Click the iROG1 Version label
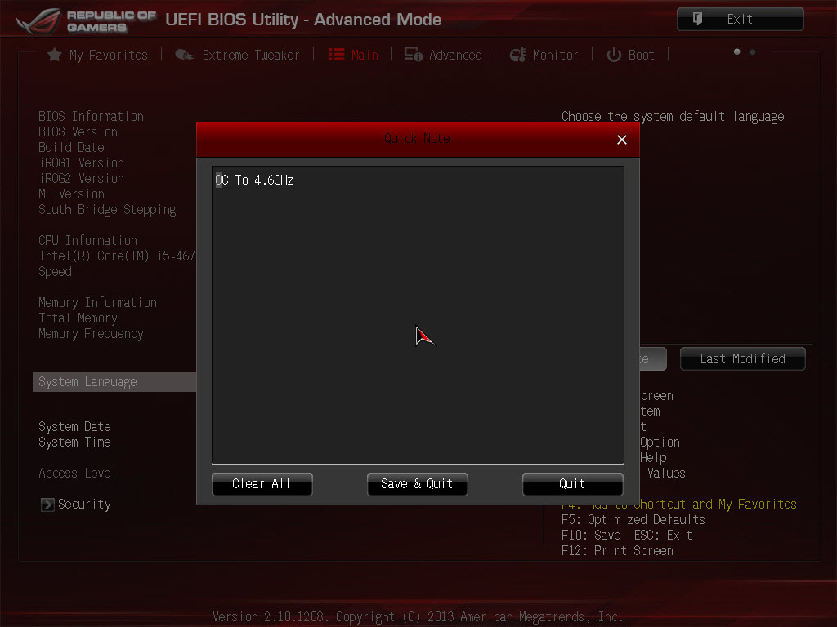Image resolution: width=837 pixels, height=627 pixels. (81, 162)
